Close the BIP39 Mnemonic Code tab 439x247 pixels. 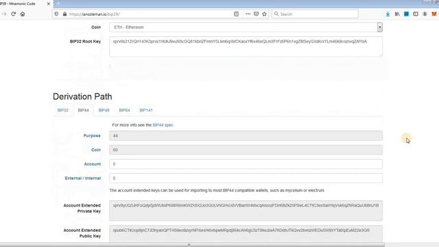point(49,4)
